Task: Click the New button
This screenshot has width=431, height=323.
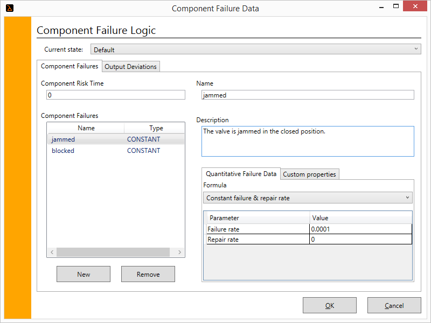Action: [84, 274]
